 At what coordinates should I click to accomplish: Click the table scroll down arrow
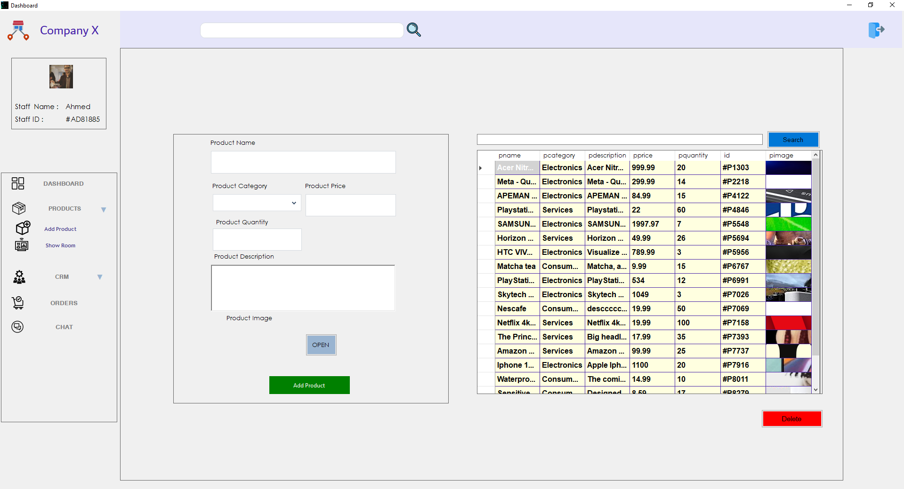pos(815,390)
